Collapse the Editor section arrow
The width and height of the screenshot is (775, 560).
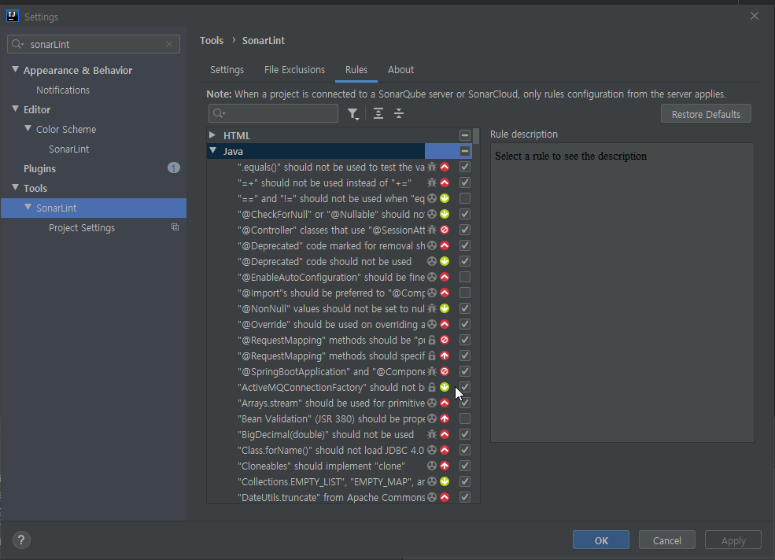15,109
